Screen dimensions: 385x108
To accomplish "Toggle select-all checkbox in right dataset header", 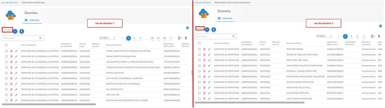I will coord(199,43).
